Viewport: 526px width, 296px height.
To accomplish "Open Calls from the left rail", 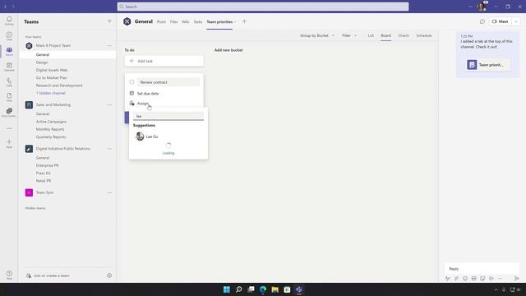I will coord(9,82).
